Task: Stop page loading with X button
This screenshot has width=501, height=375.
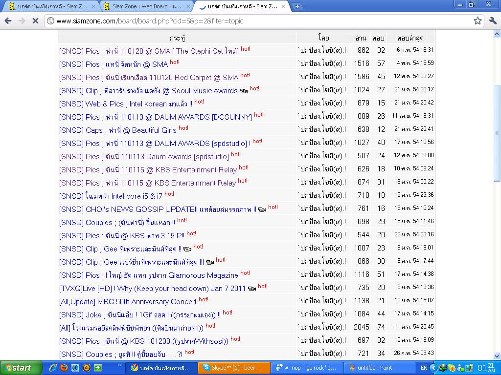Action: (x=35, y=21)
